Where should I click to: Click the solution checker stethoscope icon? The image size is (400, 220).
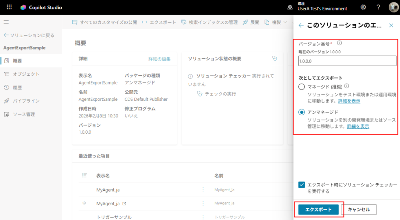275,58
